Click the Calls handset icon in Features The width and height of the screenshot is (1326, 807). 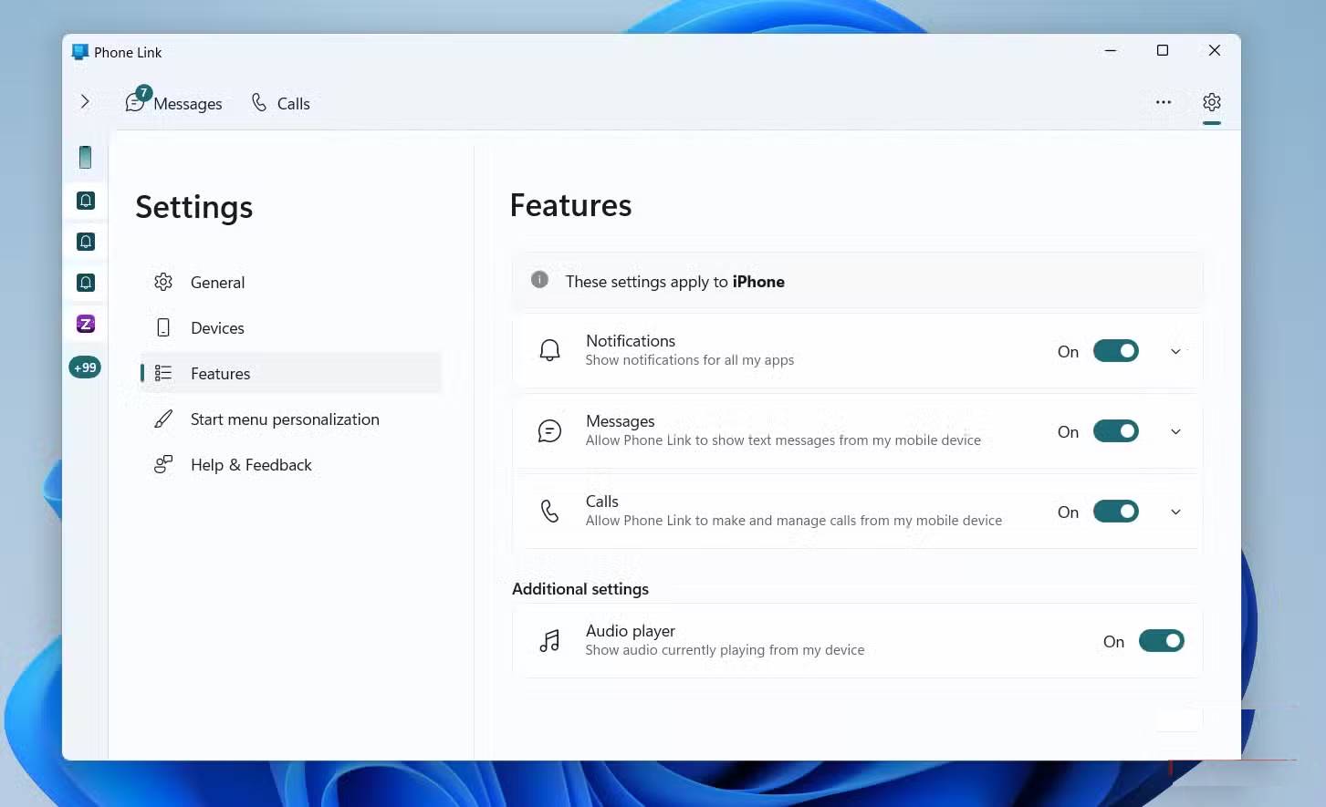[x=549, y=512]
